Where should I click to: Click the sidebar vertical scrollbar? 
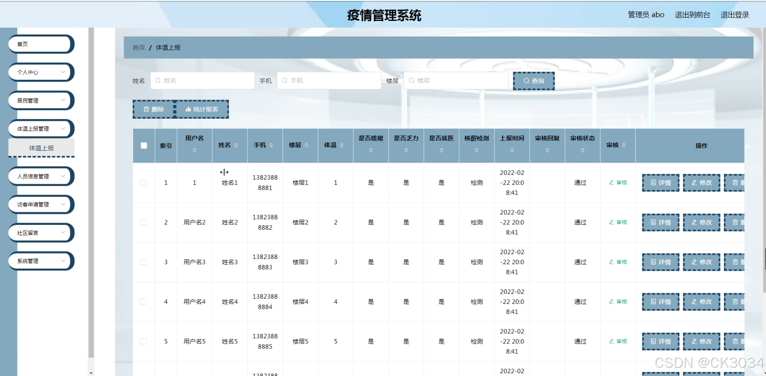[91, 193]
